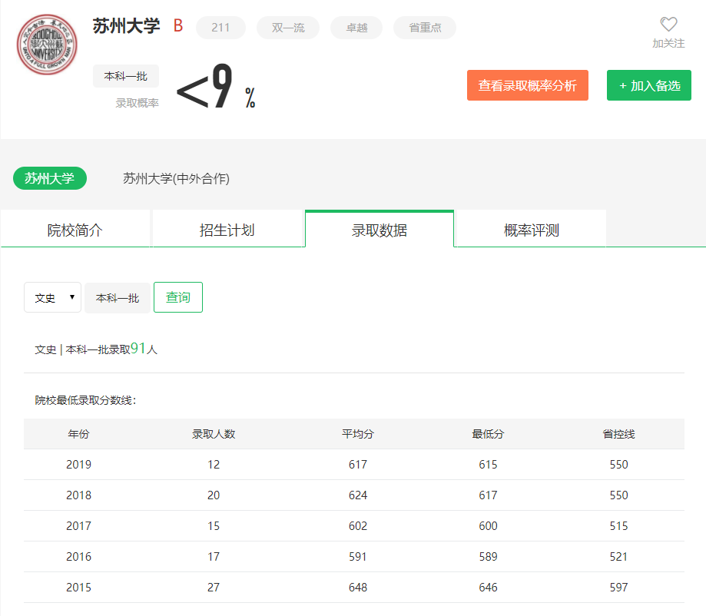Switch to 苏州大学(中外合作) option
Image resolution: width=706 pixels, height=616 pixels.
click(x=176, y=179)
